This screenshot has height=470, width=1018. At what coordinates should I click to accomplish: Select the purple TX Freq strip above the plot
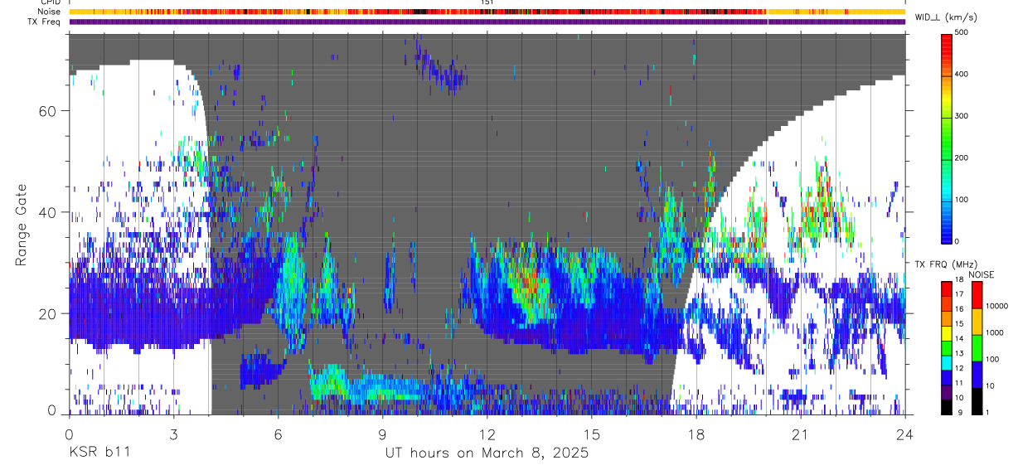487,22
